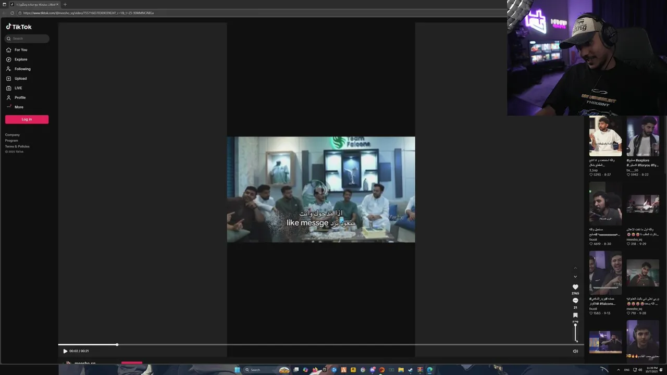Open the comments with 21 count
667x375 pixels.
pyautogui.click(x=575, y=301)
